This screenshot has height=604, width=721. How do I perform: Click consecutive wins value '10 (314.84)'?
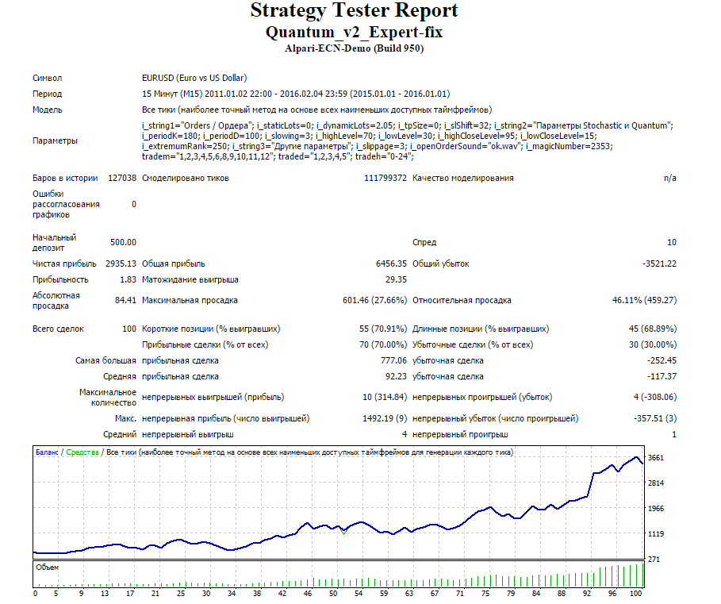click(385, 397)
